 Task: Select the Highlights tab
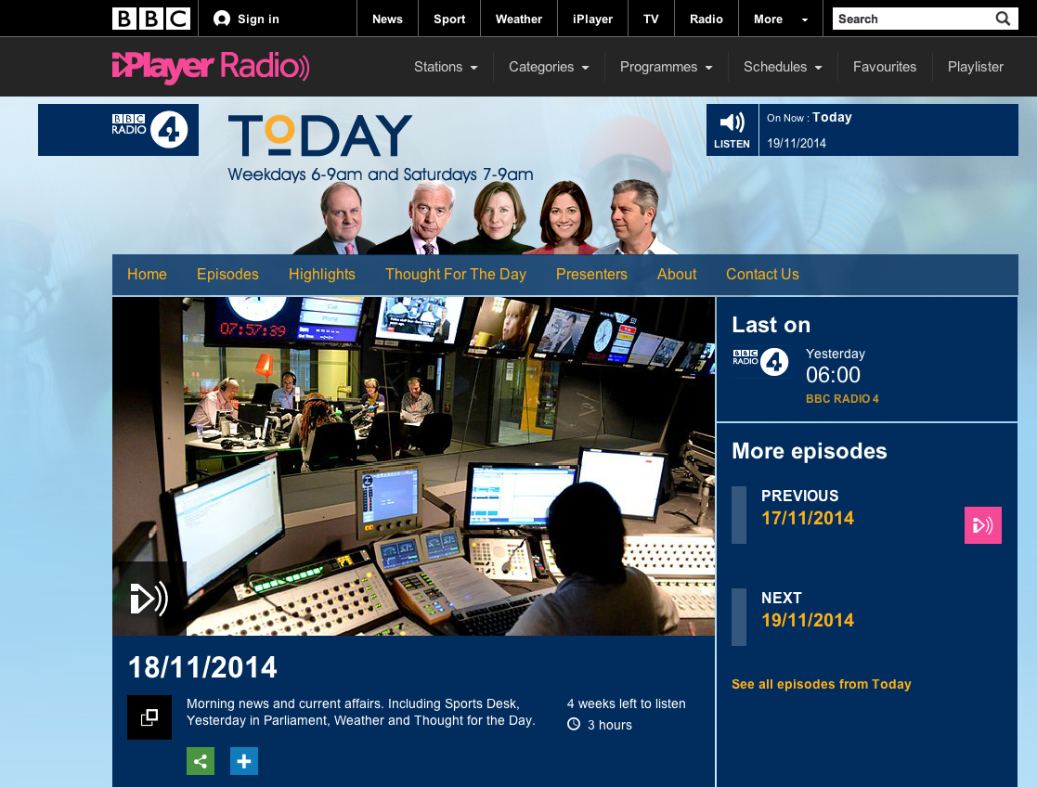322,275
